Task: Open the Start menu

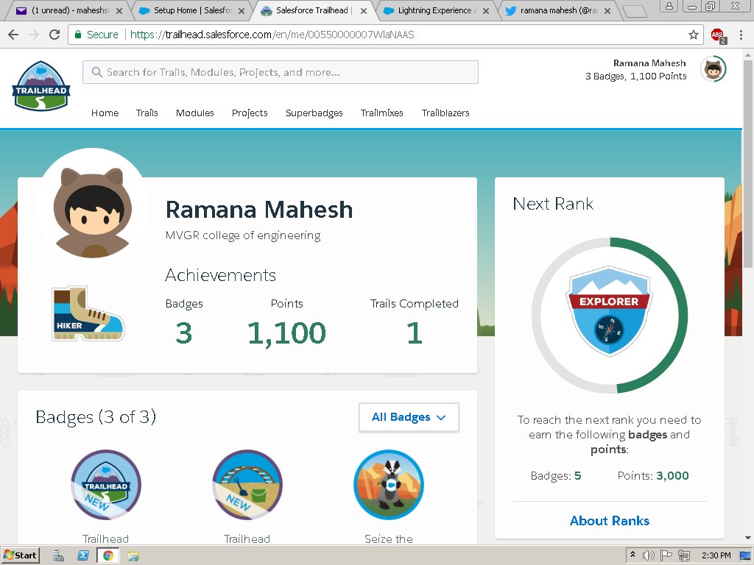Action: pyautogui.click(x=20, y=555)
